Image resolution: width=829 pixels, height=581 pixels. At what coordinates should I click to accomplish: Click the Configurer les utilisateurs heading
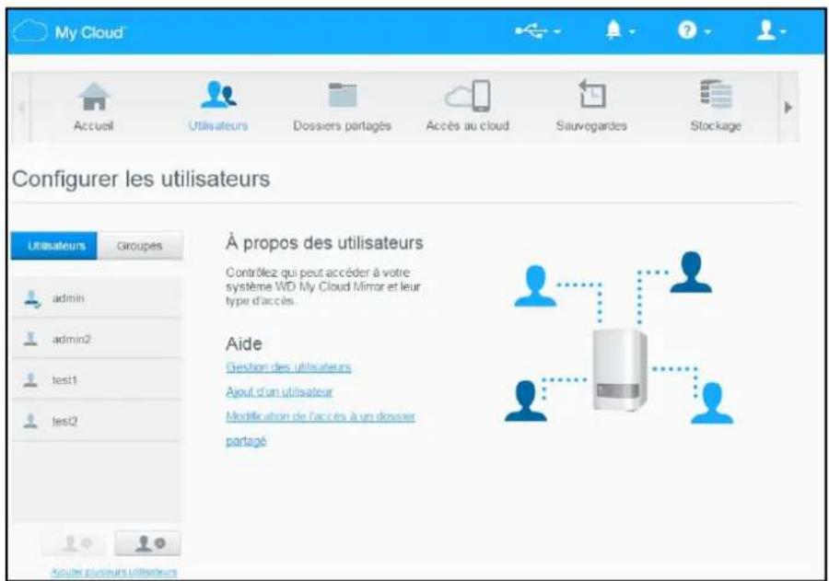141,179
